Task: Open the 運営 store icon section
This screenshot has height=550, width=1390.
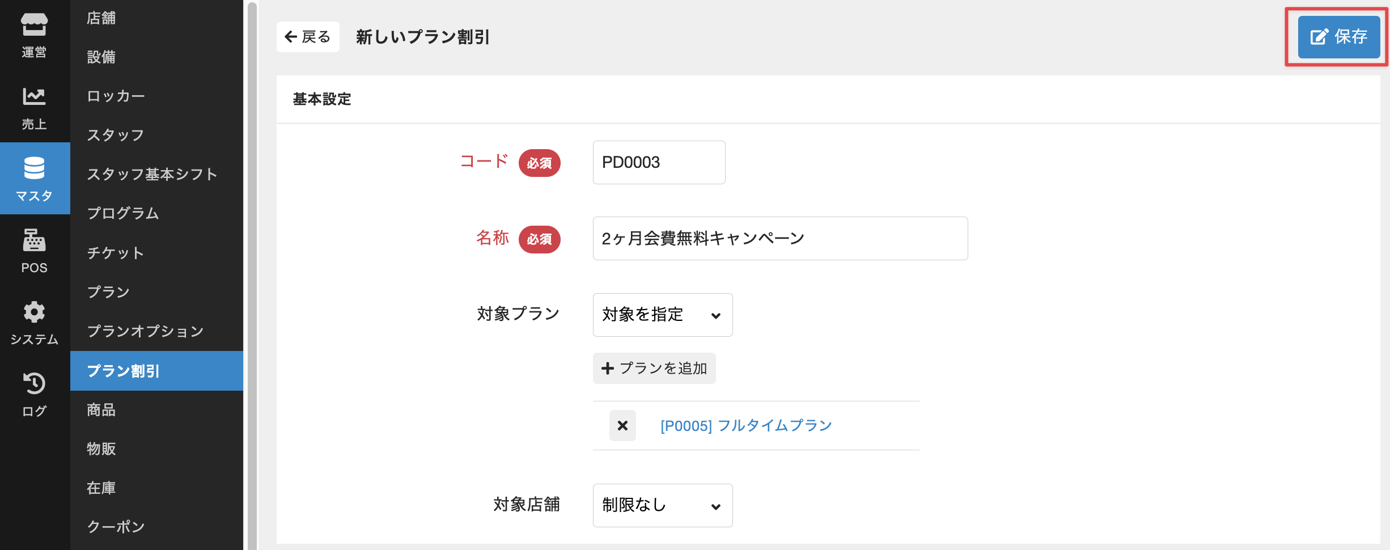Action: coord(34,35)
